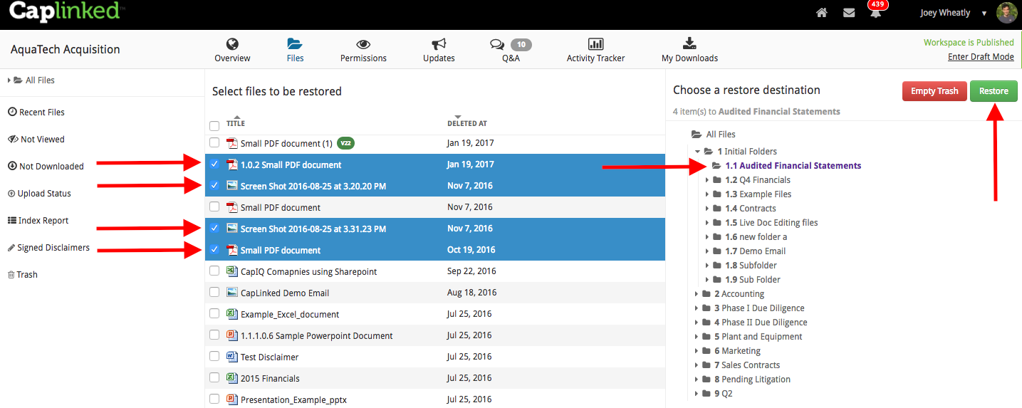Open Recent Files in the sidebar

pos(36,113)
